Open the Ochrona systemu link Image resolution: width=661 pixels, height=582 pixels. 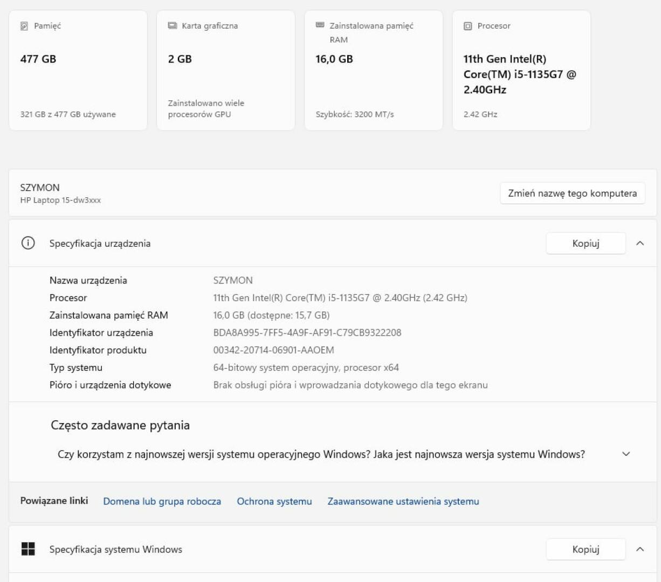[274, 501]
